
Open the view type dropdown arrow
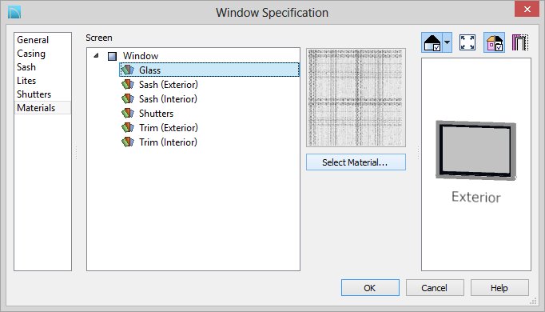tap(448, 42)
